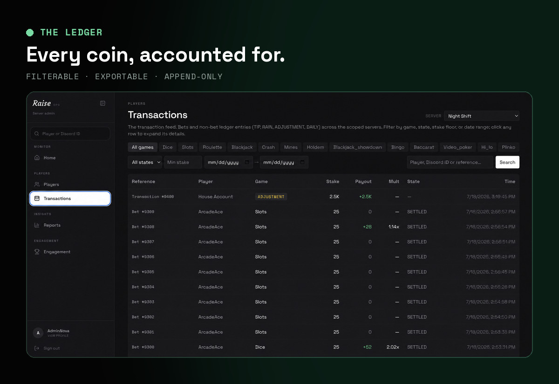The image size is (559, 384).
Task: Filter by Holdem game
Action: 315,147
